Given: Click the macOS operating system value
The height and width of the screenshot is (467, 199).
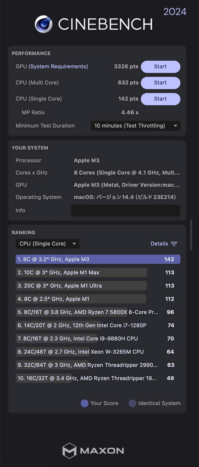Looking at the screenshot, I should click(125, 197).
